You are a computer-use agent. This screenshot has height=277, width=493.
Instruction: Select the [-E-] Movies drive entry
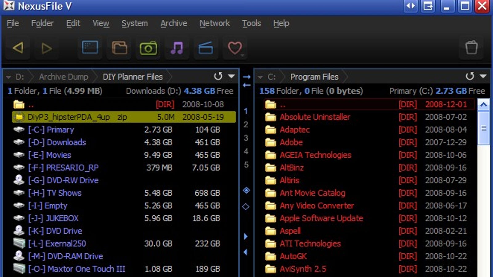pyautogui.click(x=124, y=155)
